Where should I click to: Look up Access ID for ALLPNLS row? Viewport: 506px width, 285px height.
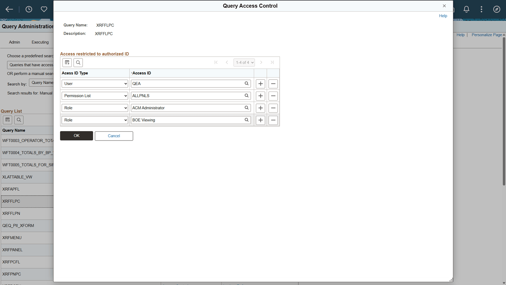[x=246, y=96]
